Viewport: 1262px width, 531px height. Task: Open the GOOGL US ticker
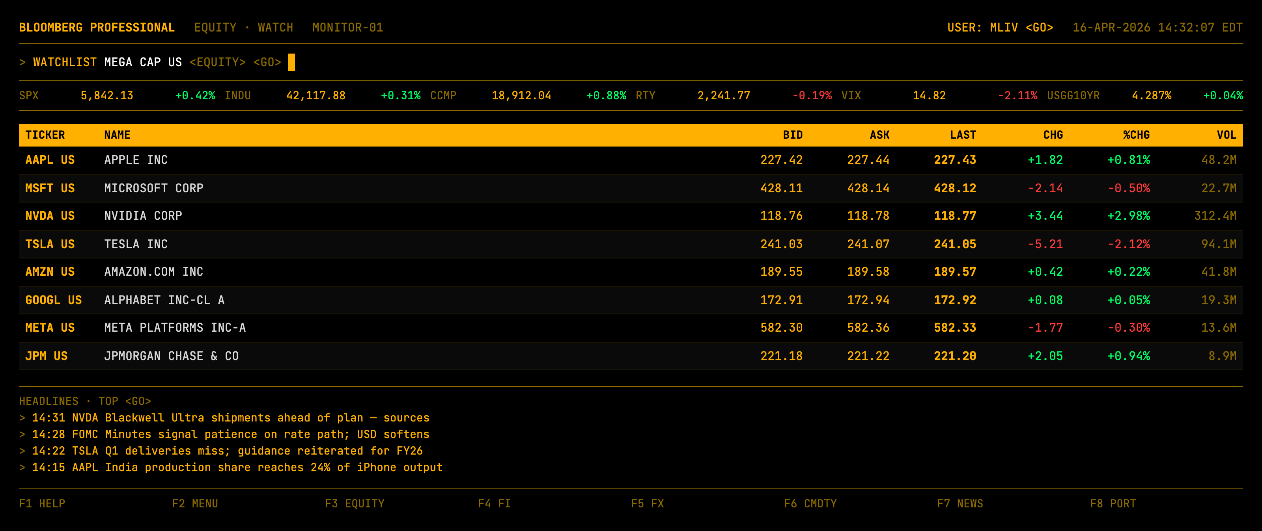53,300
